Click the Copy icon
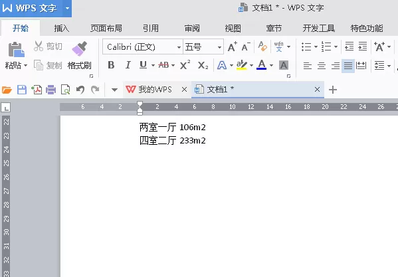The width and height of the screenshot is (398, 277). pos(39,65)
